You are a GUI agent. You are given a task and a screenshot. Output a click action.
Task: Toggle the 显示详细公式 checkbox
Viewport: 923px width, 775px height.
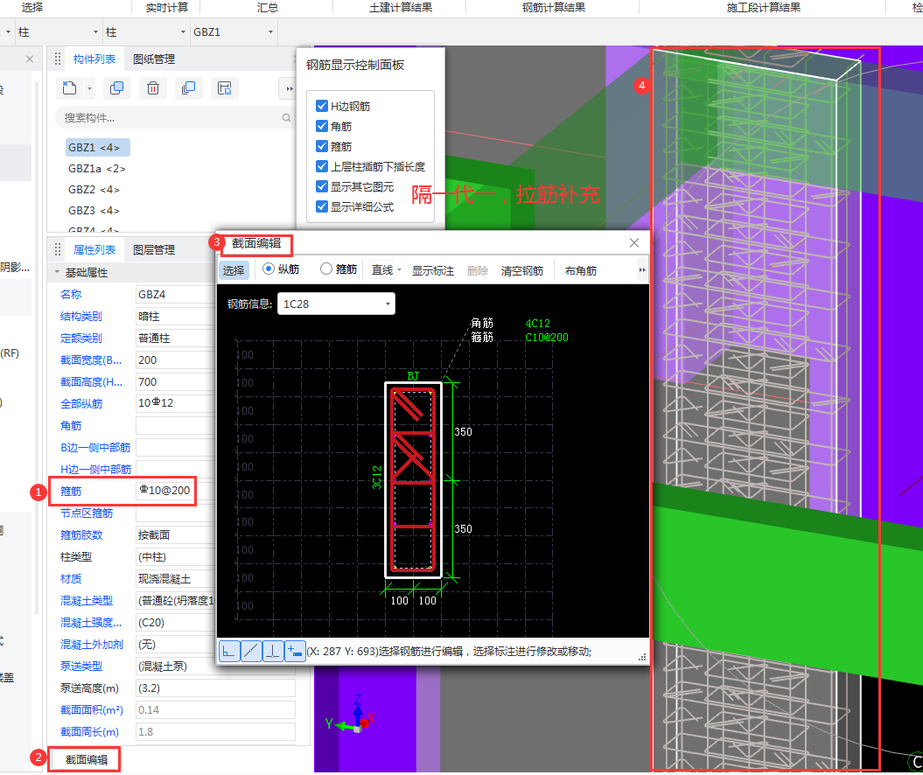tap(322, 206)
